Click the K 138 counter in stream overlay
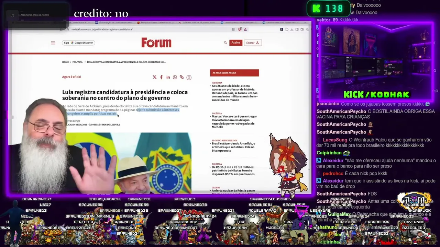This screenshot has width=440, height=247. [328, 9]
